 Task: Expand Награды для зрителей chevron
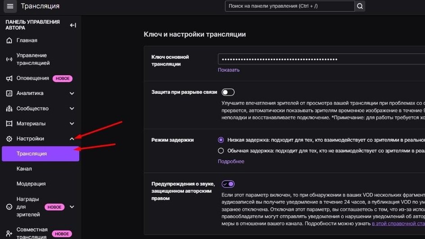coord(72,207)
